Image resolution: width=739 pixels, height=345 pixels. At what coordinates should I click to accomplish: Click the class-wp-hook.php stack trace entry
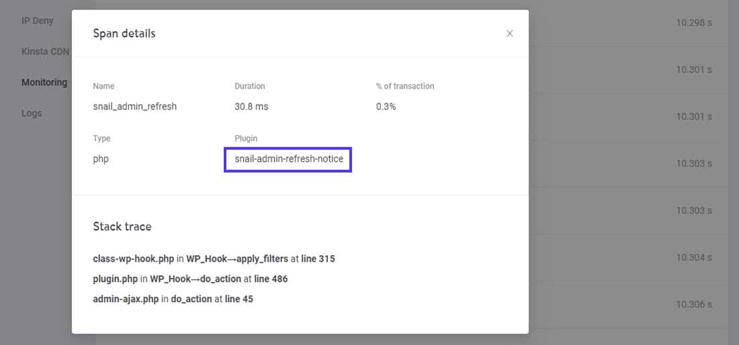[214, 258]
